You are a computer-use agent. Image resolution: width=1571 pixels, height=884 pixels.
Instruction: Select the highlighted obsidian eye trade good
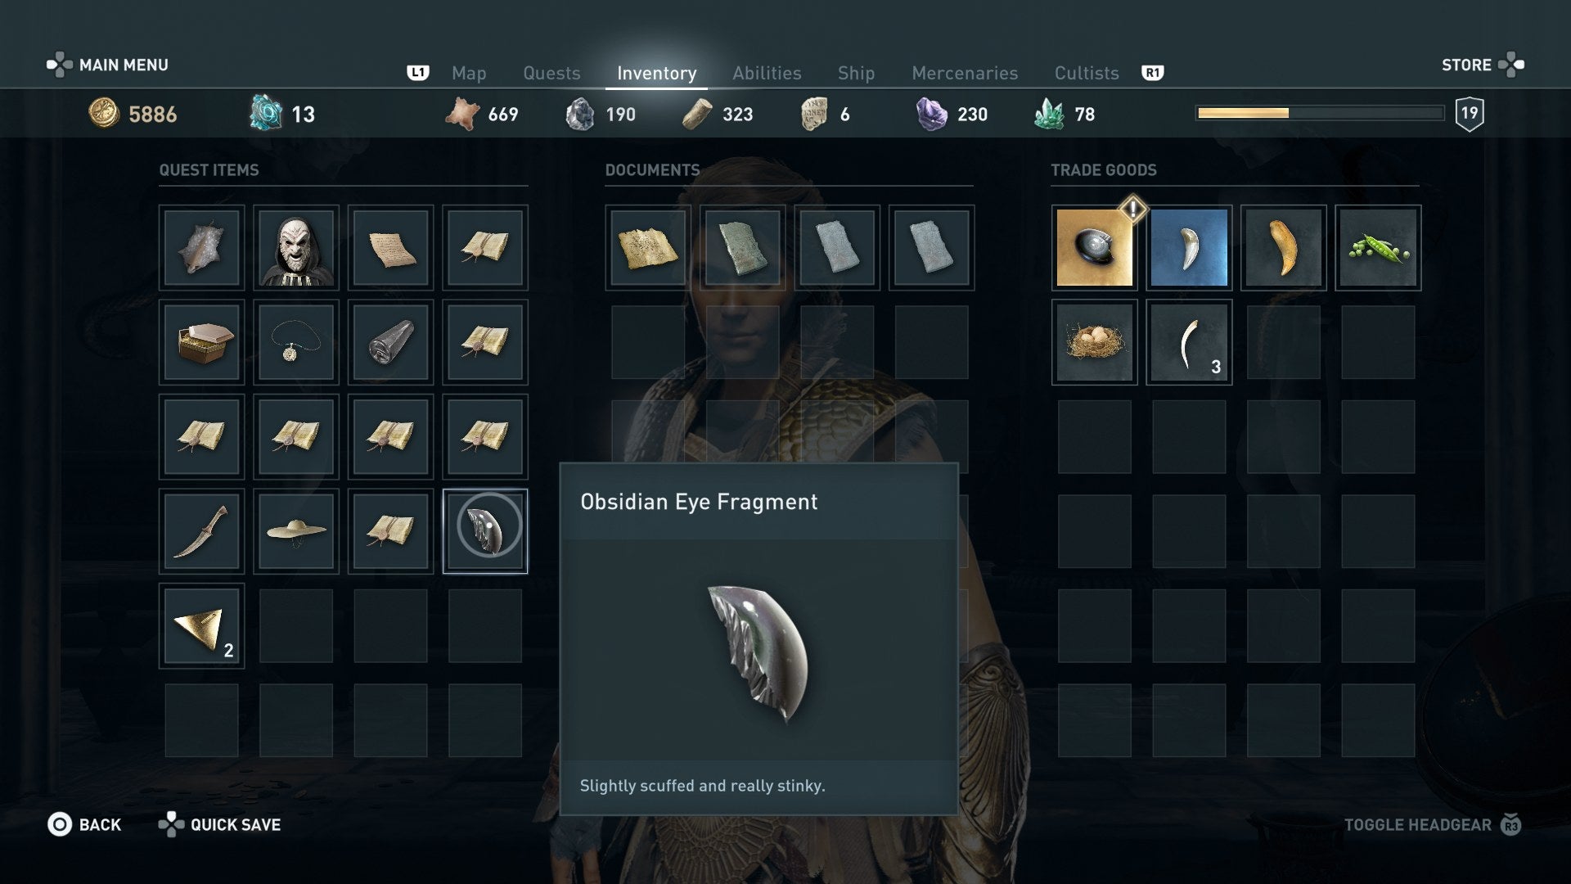(1094, 247)
